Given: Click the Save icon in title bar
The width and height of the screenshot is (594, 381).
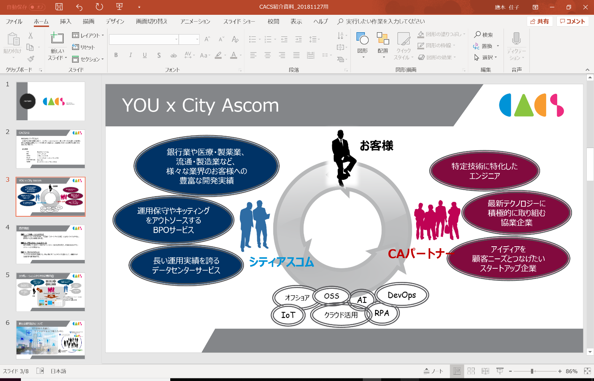Looking at the screenshot, I should coord(59,7).
